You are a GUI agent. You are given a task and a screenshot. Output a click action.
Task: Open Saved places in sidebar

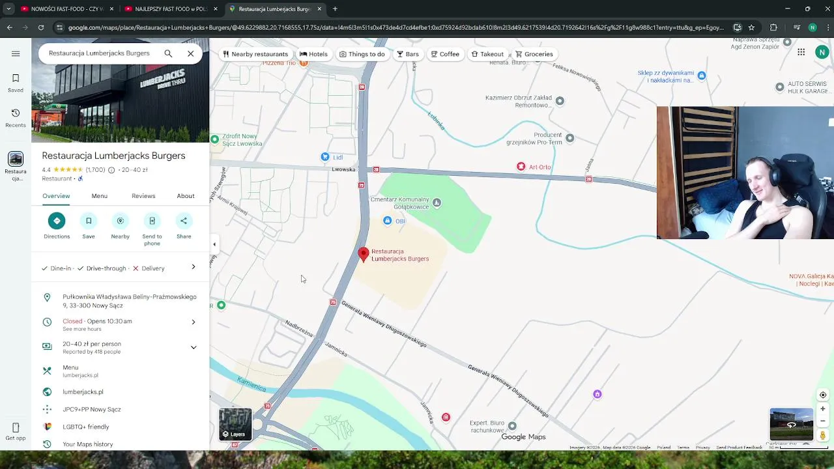(x=16, y=83)
